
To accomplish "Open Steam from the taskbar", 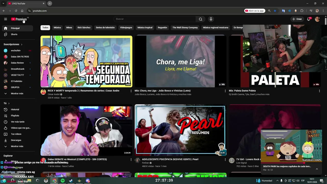I will point(71,181).
